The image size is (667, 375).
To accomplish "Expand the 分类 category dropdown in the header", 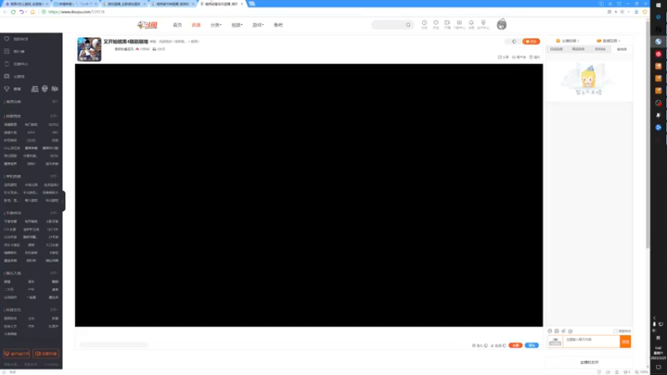I will [216, 25].
